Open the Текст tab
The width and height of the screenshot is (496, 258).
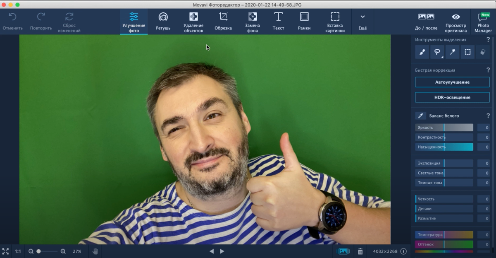click(x=279, y=22)
